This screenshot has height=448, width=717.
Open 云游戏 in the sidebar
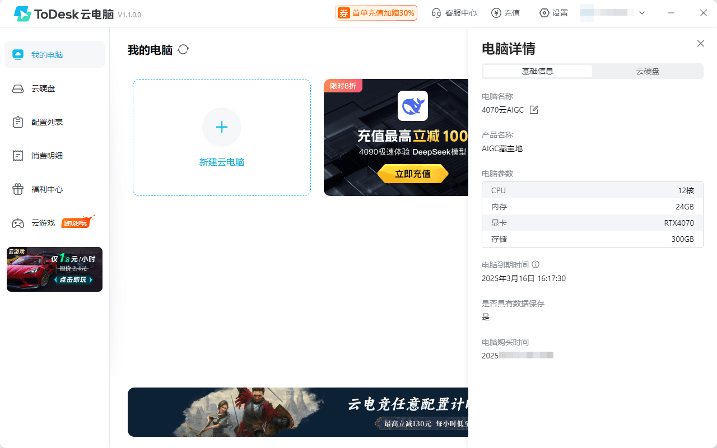pos(54,222)
